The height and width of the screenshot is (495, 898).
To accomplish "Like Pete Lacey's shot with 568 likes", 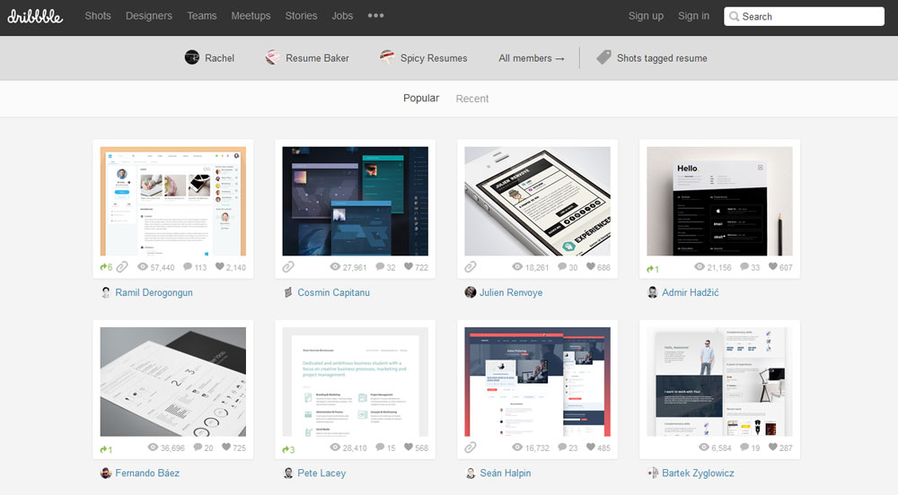I will click(409, 447).
